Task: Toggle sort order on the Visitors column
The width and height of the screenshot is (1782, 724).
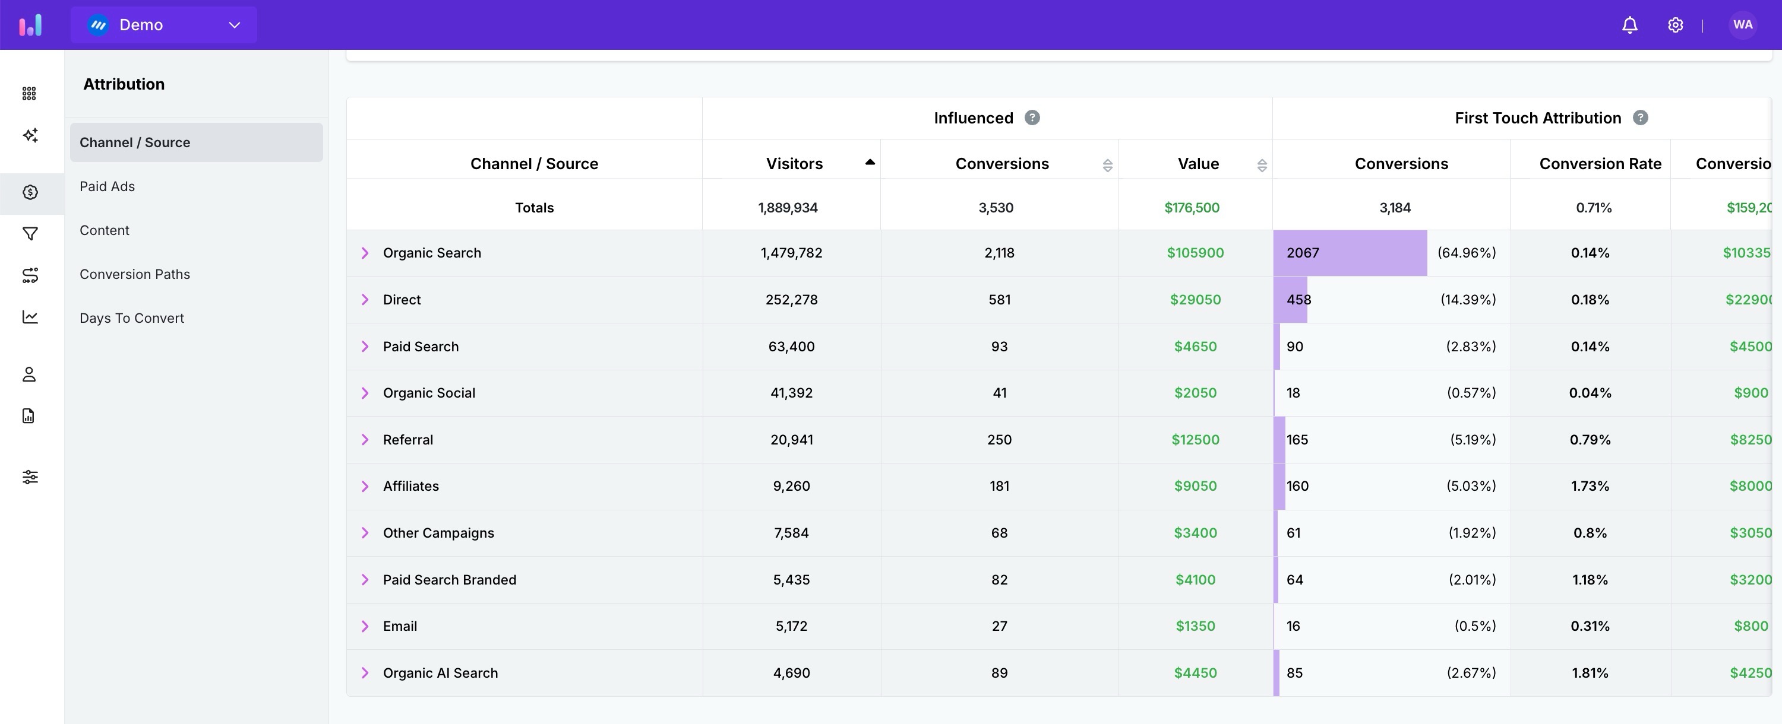Action: pos(870,163)
